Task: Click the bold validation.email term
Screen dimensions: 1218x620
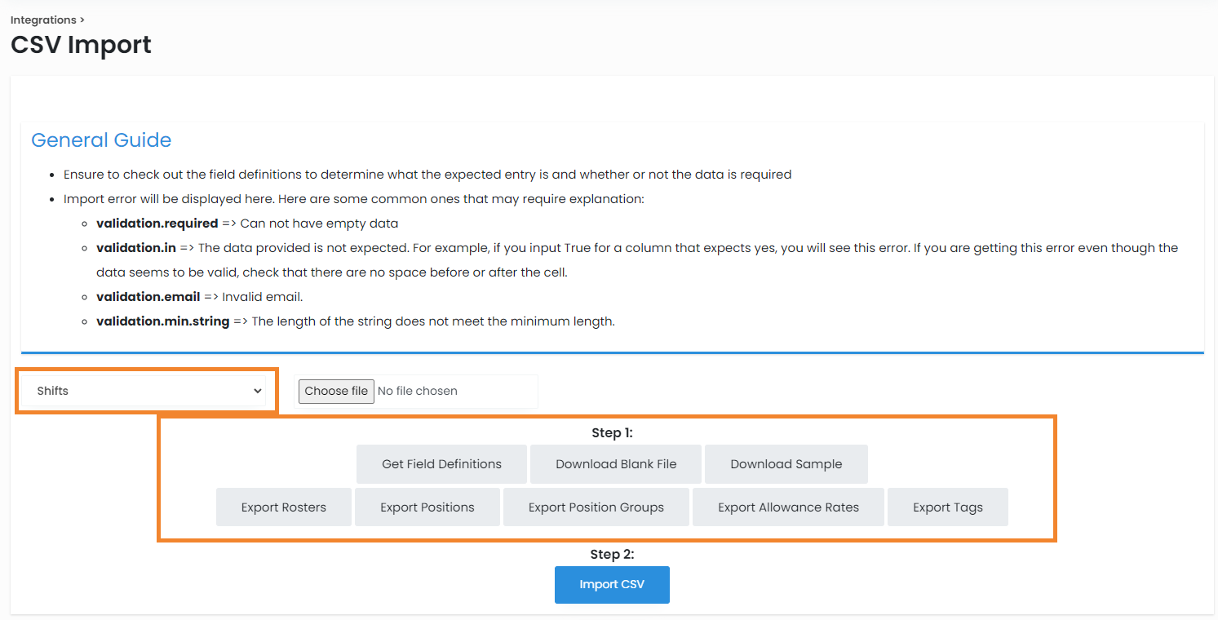Action: point(148,297)
